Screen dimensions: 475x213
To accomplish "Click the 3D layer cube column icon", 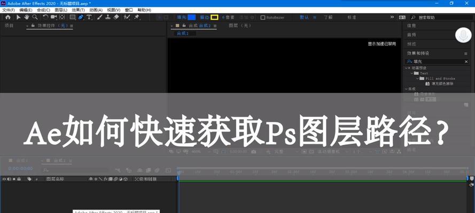I will click(126, 179).
